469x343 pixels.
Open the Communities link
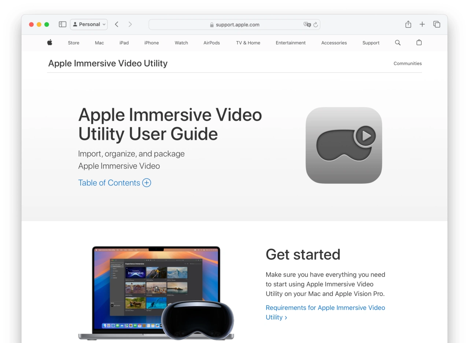point(407,63)
